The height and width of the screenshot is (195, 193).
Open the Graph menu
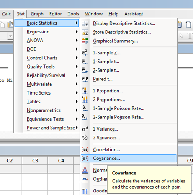(37, 14)
